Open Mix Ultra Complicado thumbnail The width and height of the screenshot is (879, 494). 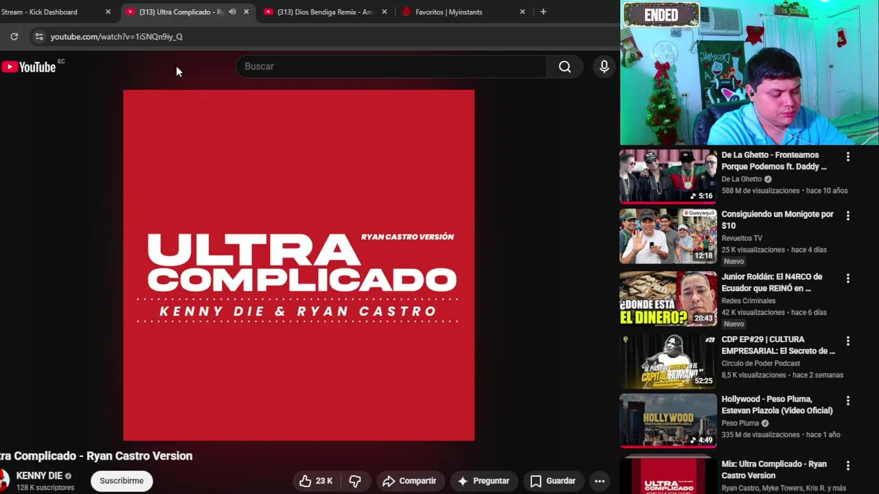tap(668, 475)
